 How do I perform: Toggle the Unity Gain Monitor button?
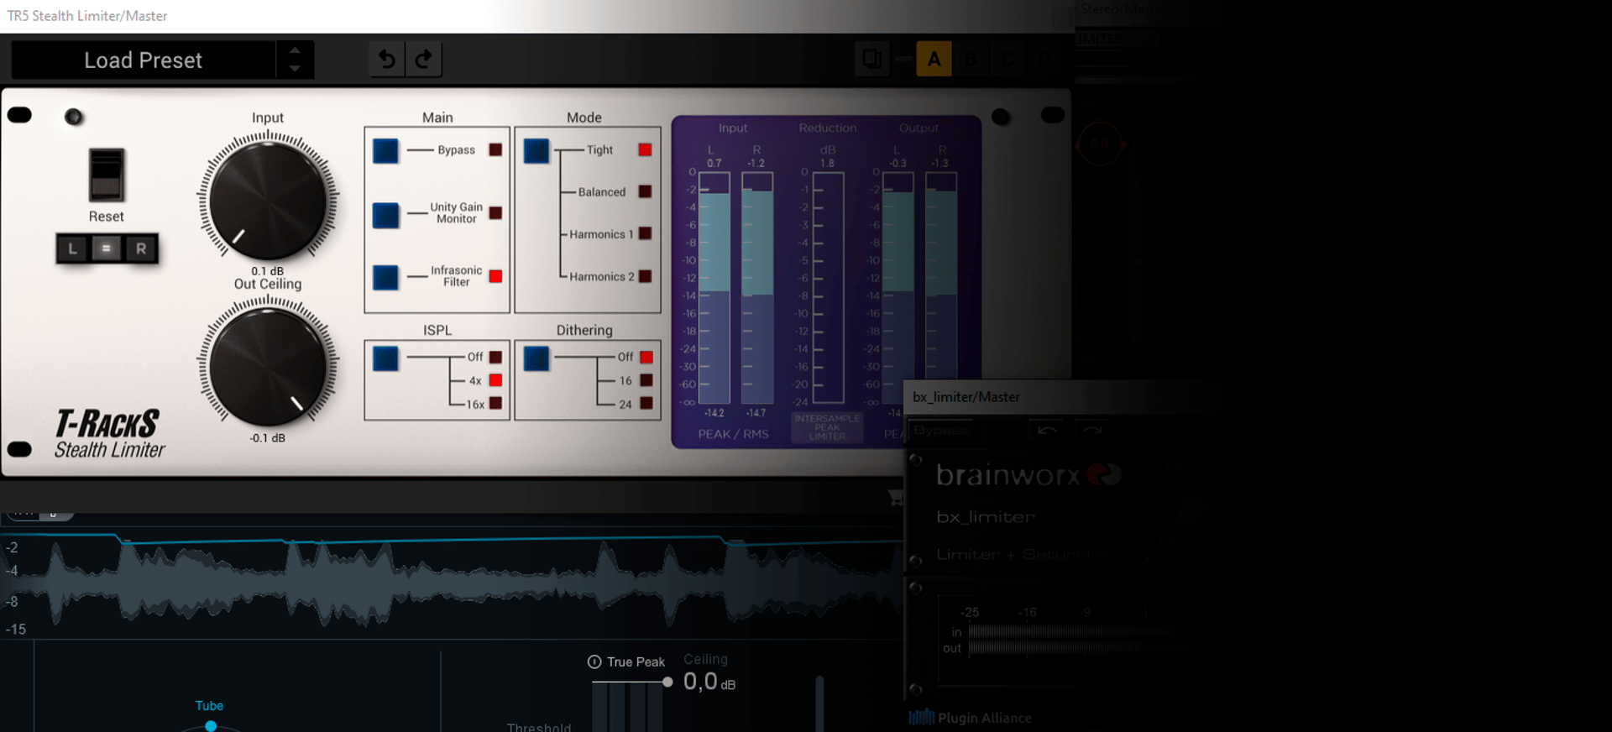[x=385, y=215]
